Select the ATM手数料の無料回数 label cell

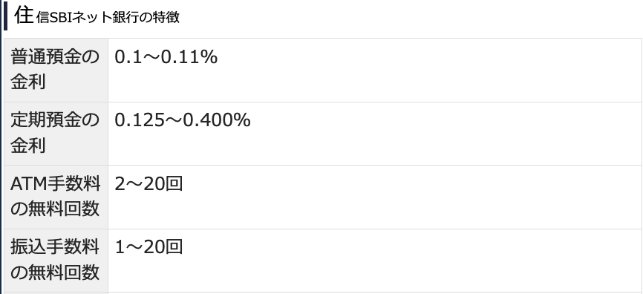point(56,197)
